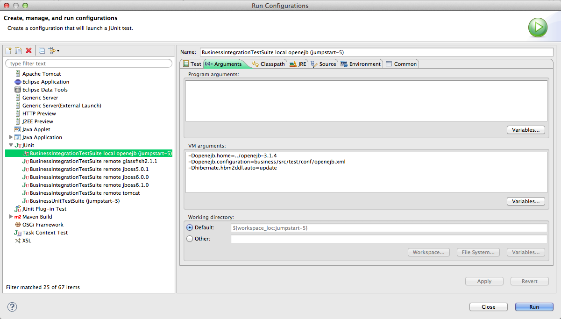Select BusinessIntegrationTestSuite local openejb (jumpstart-5)
The height and width of the screenshot is (319, 561).
[101, 153]
